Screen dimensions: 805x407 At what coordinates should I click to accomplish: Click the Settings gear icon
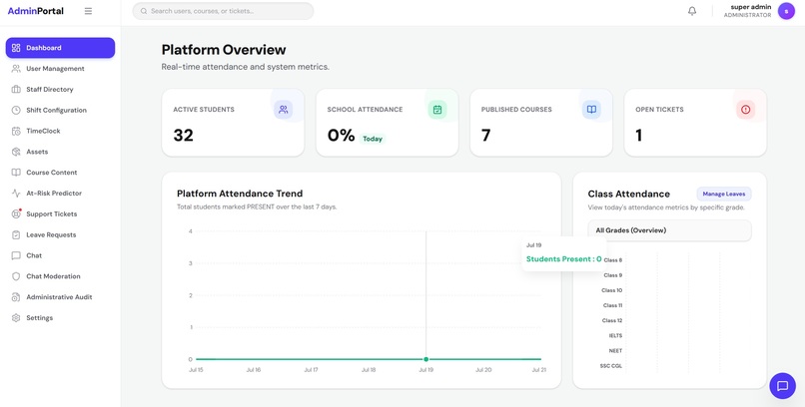coord(16,318)
